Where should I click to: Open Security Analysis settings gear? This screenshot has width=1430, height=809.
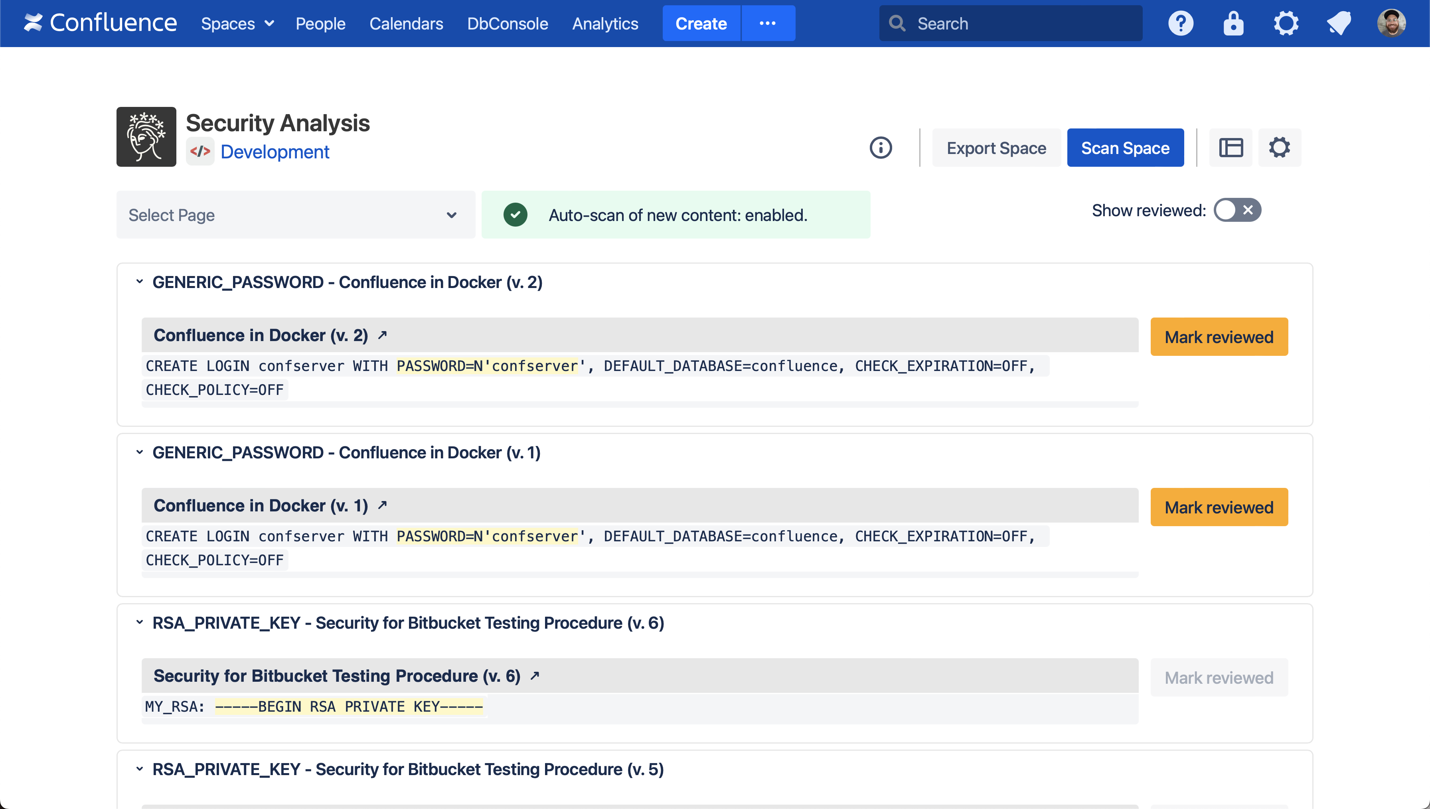1279,148
